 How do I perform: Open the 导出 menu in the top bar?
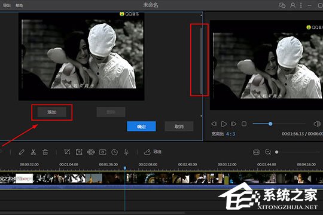point(7,5)
